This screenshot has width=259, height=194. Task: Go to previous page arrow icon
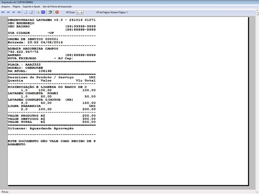(8, 12)
